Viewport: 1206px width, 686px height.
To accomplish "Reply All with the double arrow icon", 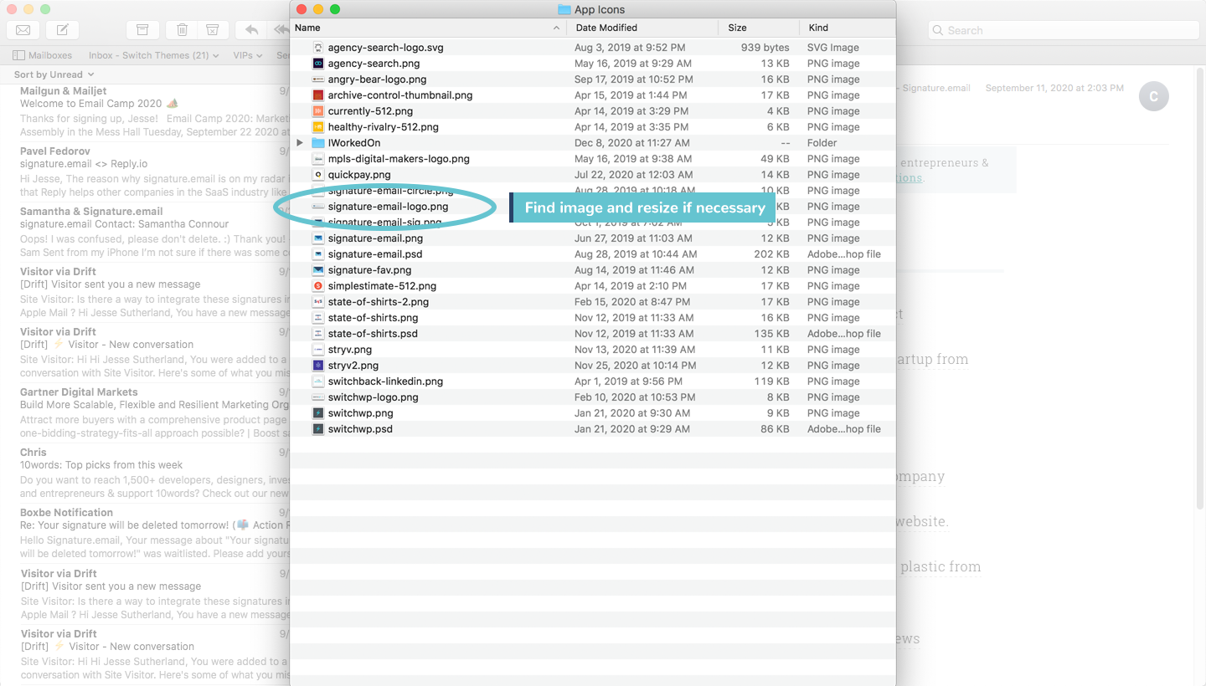I will [x=282, y=28].
